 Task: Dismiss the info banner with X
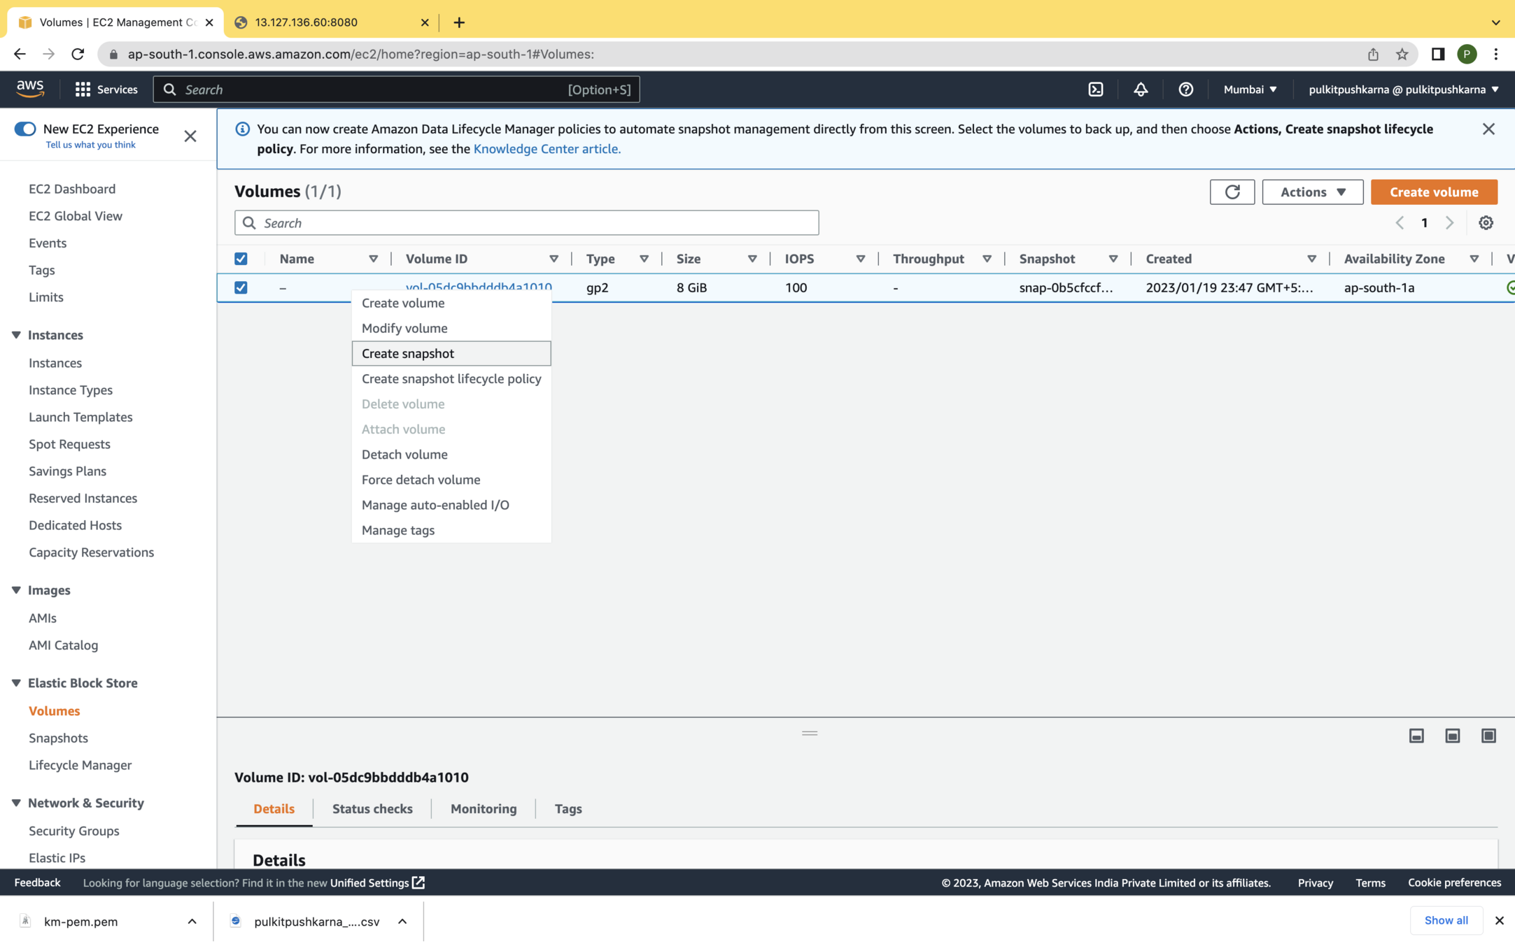coord(1488,129)
